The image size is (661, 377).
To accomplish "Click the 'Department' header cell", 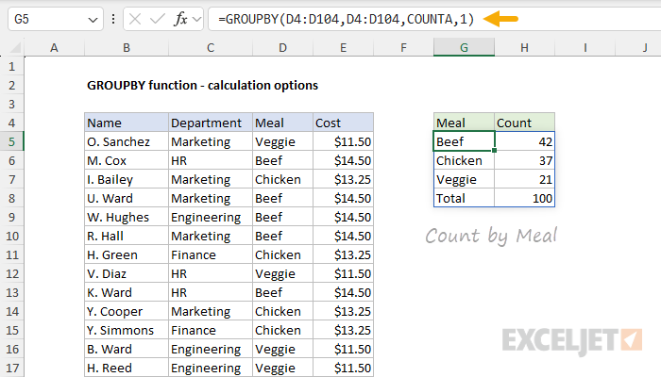I will [x=211, y=123].
